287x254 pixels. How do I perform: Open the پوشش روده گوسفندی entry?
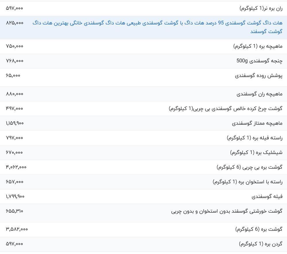tap(259, 76)
